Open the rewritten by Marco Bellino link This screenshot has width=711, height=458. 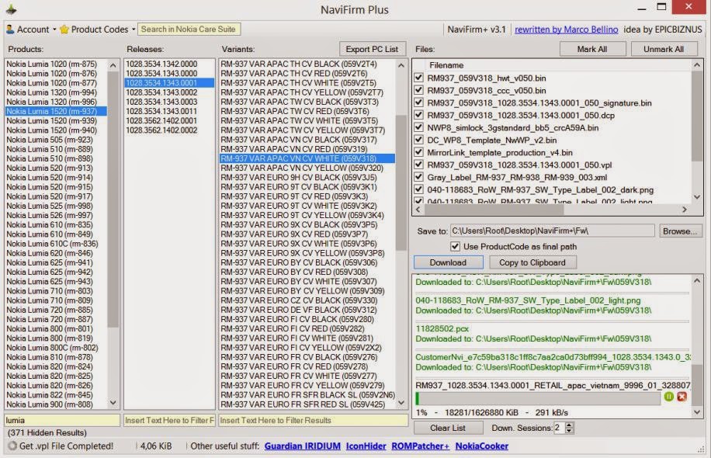click(567, 29)
